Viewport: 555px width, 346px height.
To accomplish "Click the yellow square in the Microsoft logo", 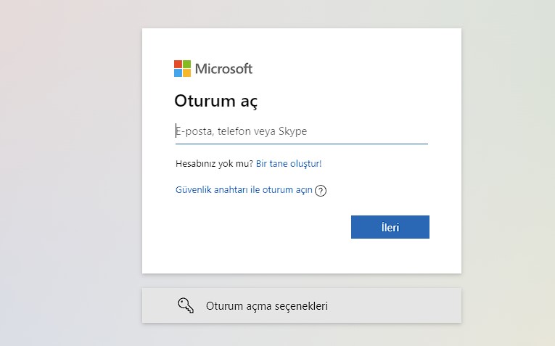I will coord(186,73).
